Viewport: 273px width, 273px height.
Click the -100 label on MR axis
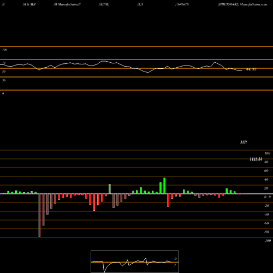click(x=268, y=241)
